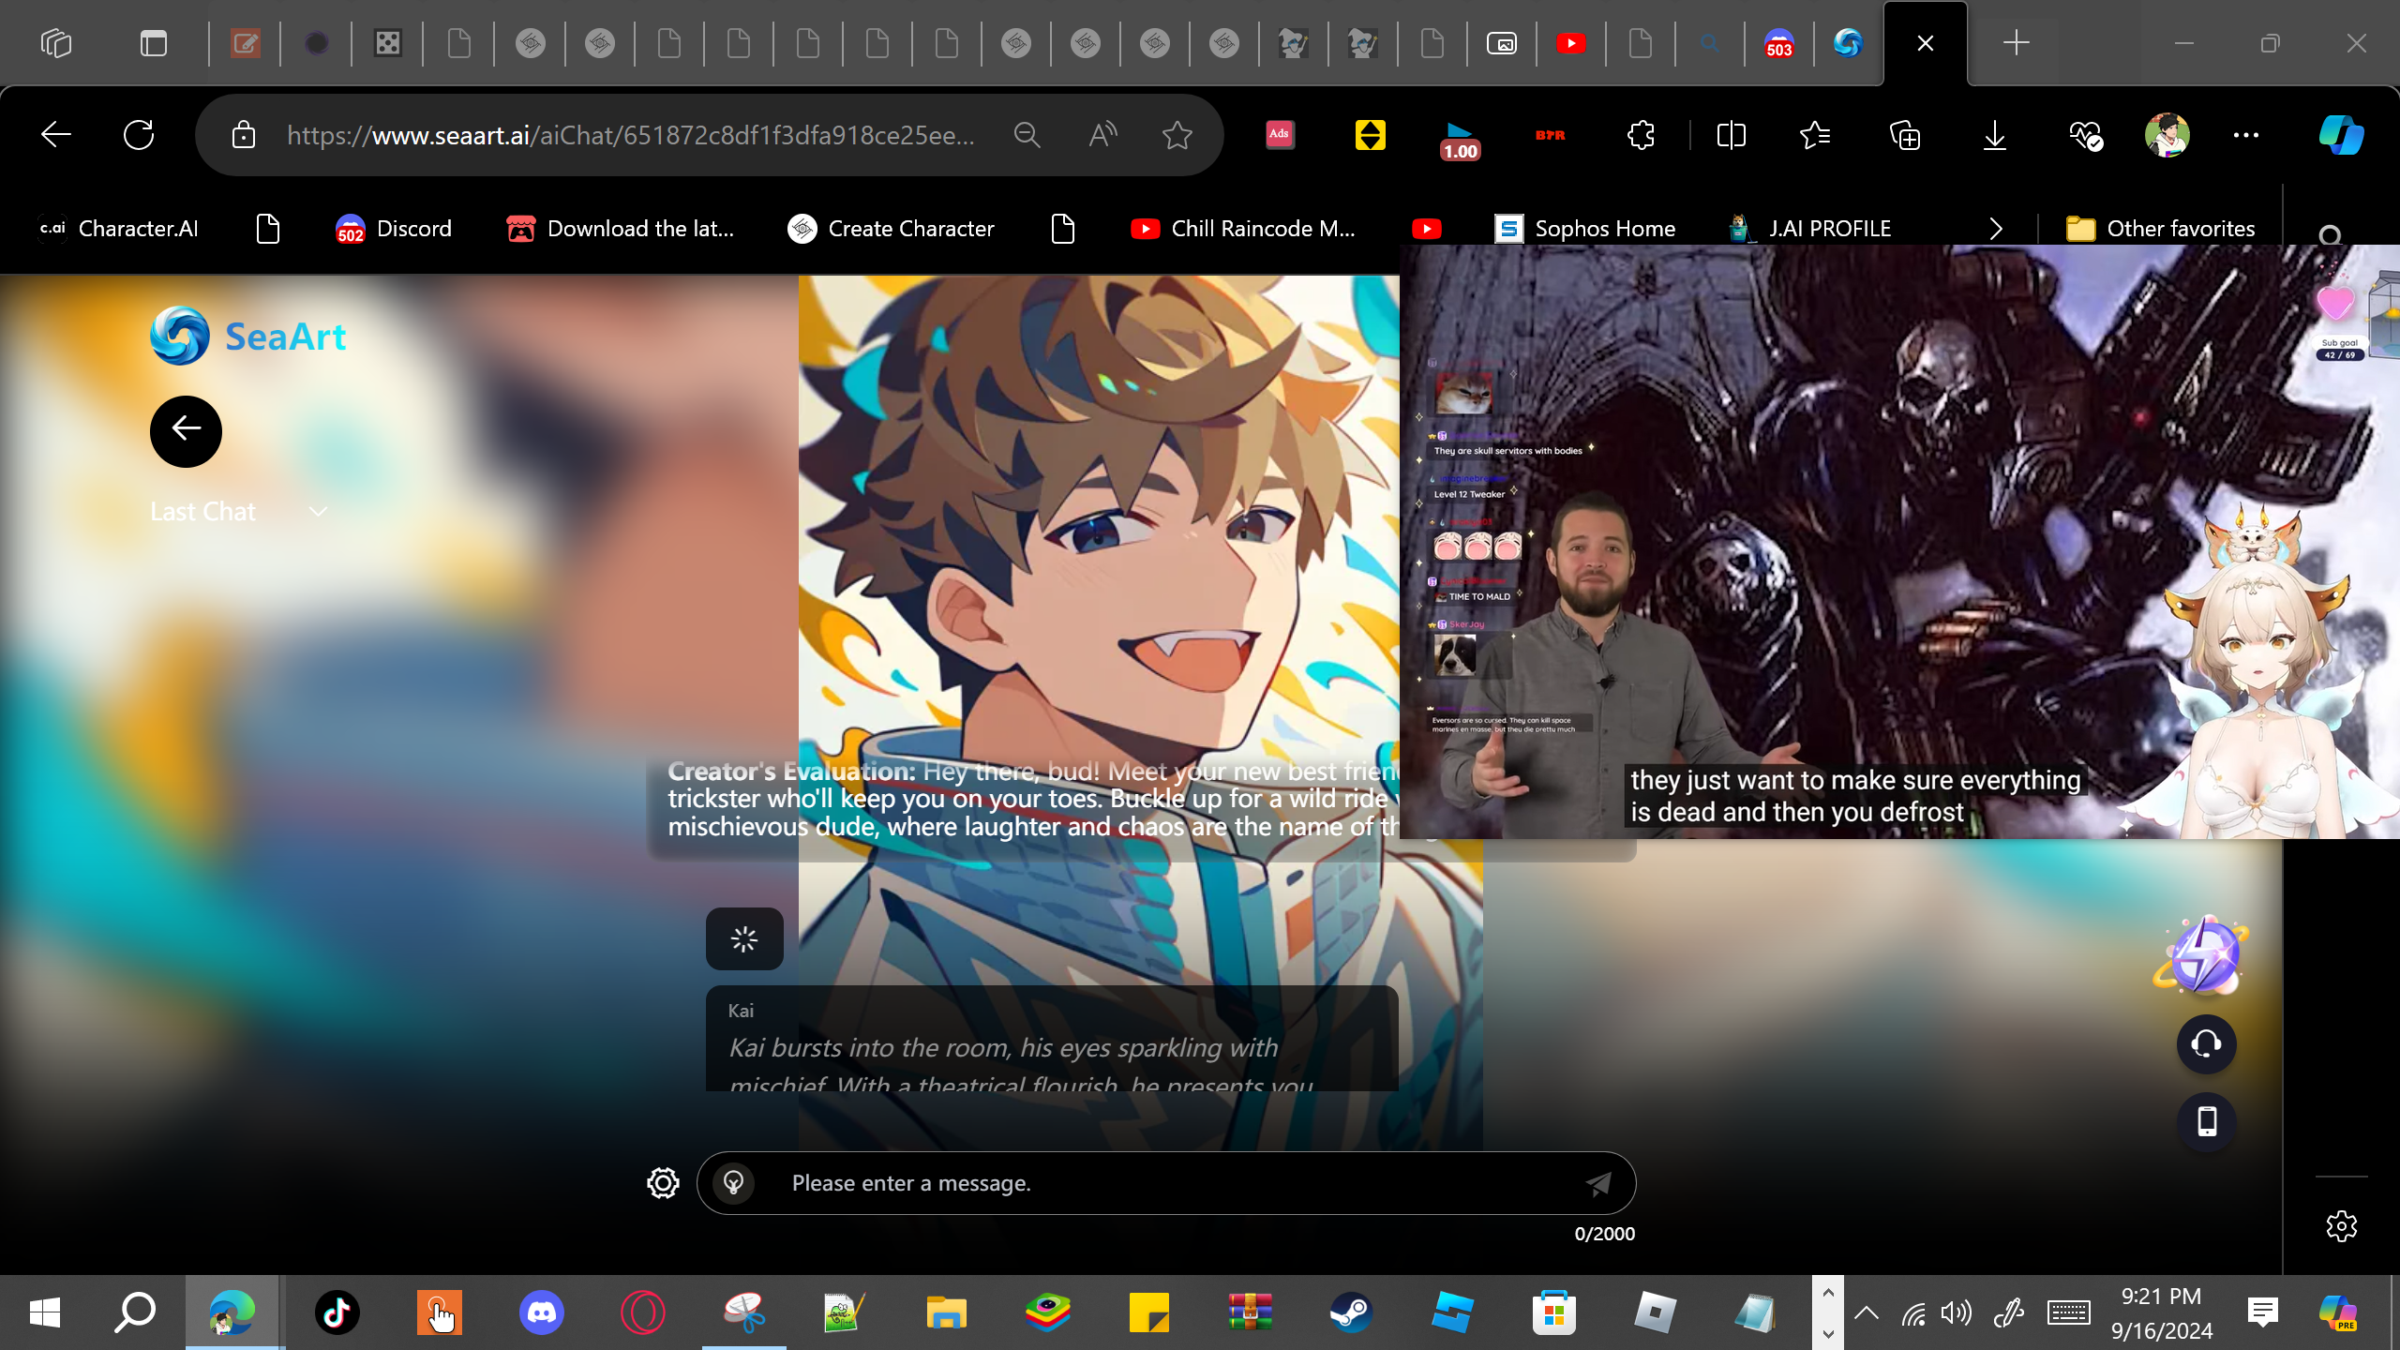
Task: Open the volume control in the tray
Action: click(x=1957, y=1312)
